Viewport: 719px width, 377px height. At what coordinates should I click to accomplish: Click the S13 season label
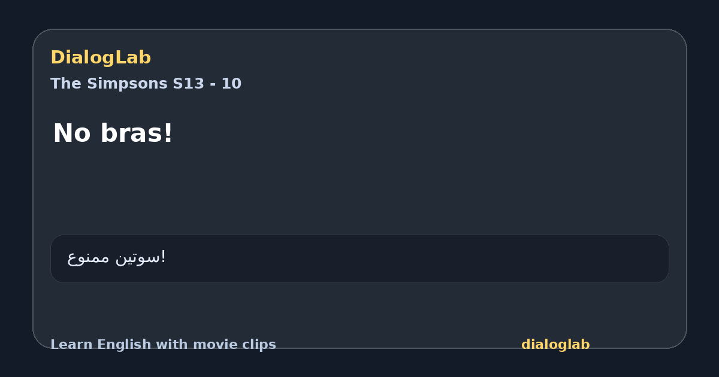(x=189, y=84)
